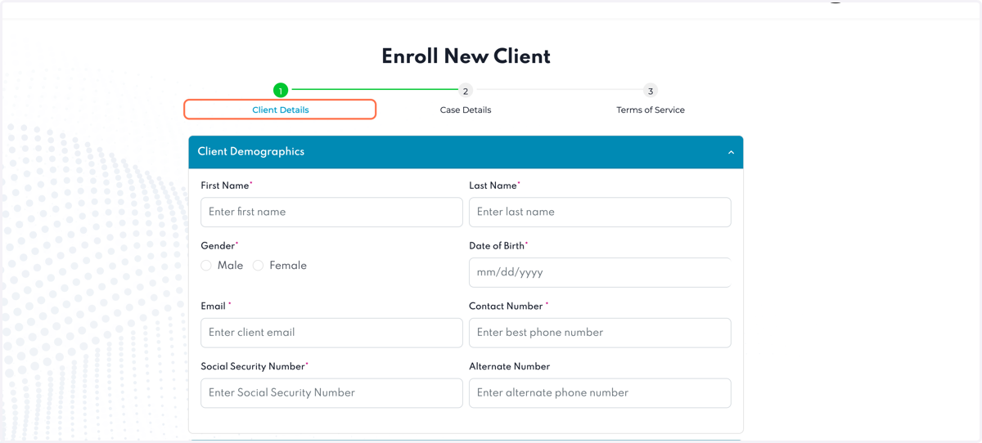Open the Client Details step
982x443 pixels.
click(x=280, y=110)
